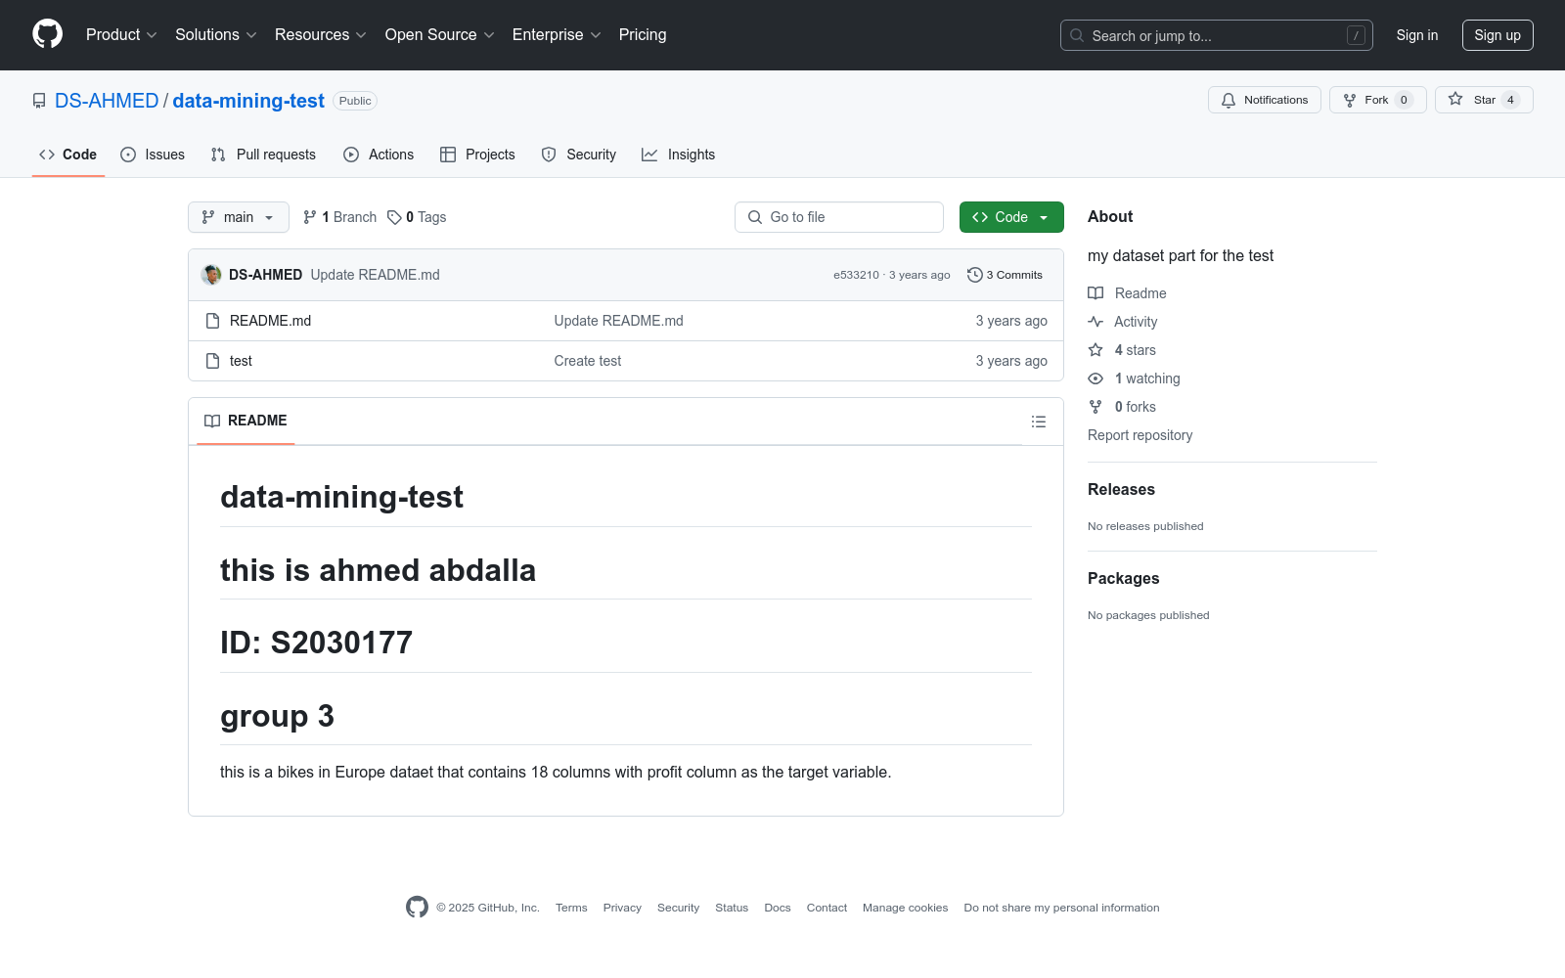
Task: Expand the Resources menu
Action: (321, 34)
